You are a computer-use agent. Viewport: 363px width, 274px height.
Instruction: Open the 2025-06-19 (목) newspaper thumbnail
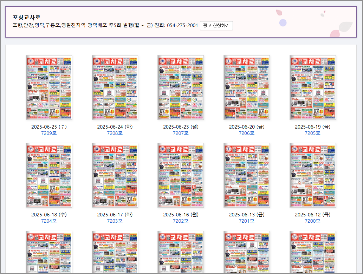pos(313,87)
